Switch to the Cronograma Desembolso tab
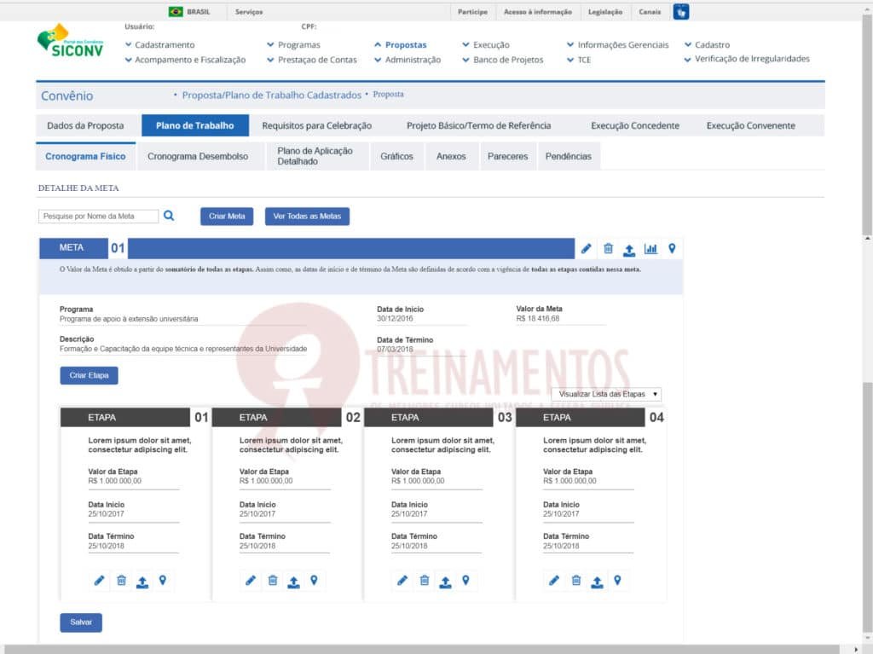873x654 pixels. [198, 157]
